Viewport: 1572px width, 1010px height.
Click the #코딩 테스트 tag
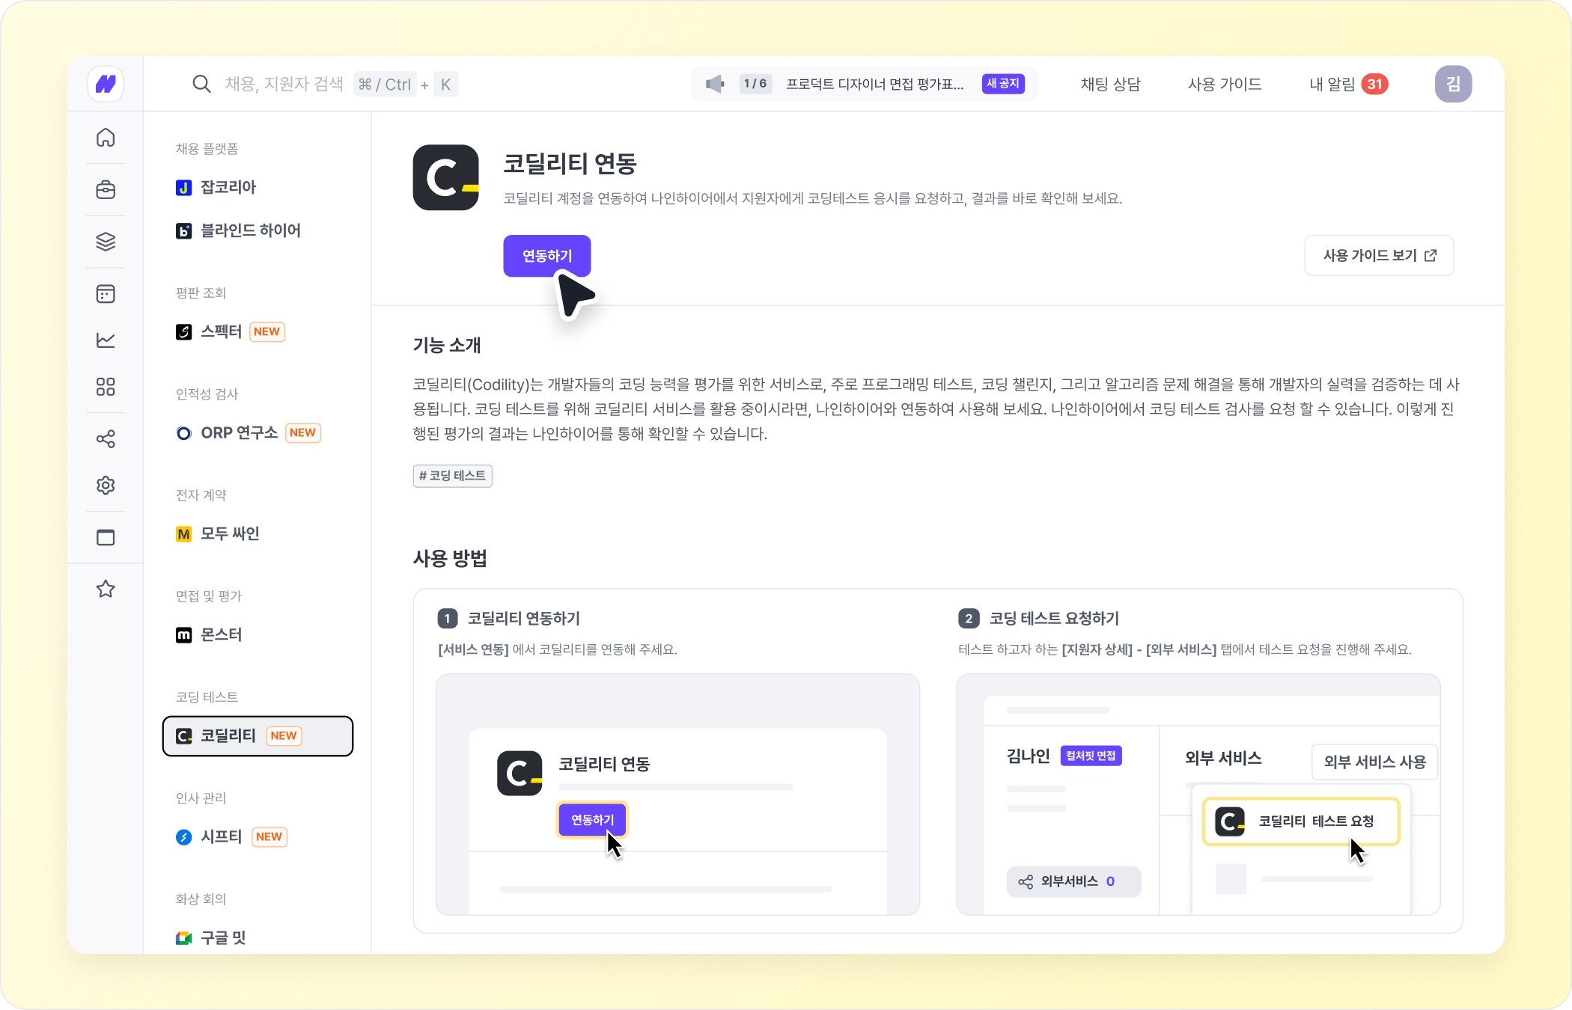pyautogui.click(x=452, y=476)
